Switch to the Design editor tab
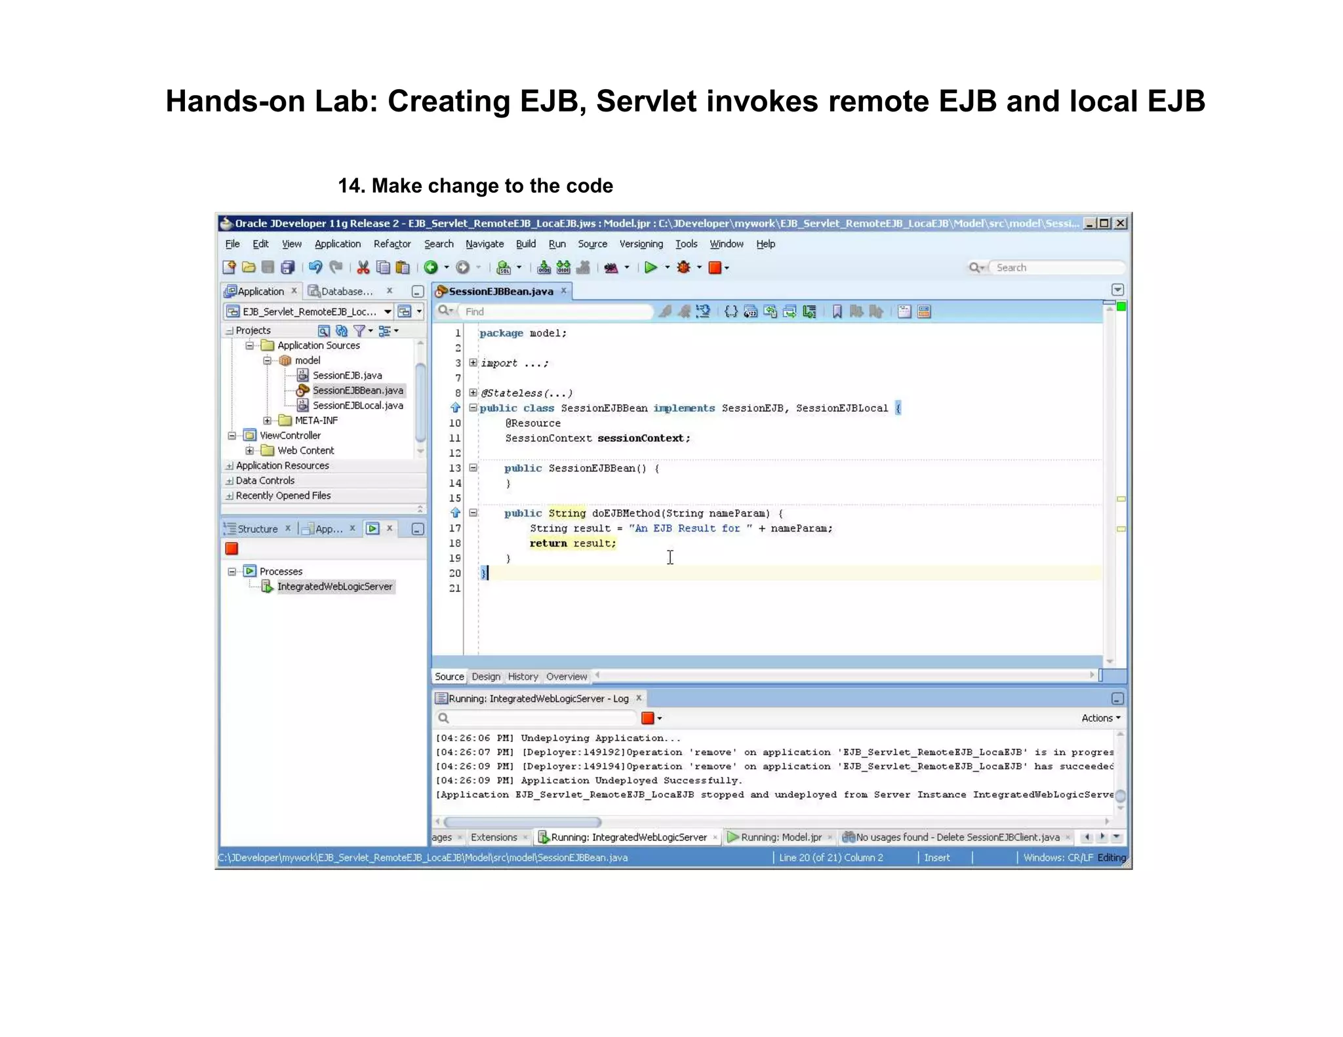 486,676
